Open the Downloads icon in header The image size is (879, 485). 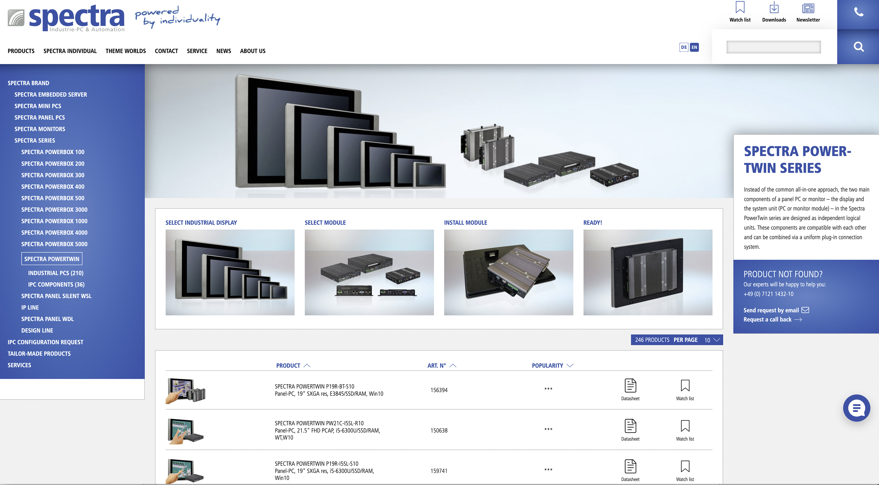pos(774,8)
